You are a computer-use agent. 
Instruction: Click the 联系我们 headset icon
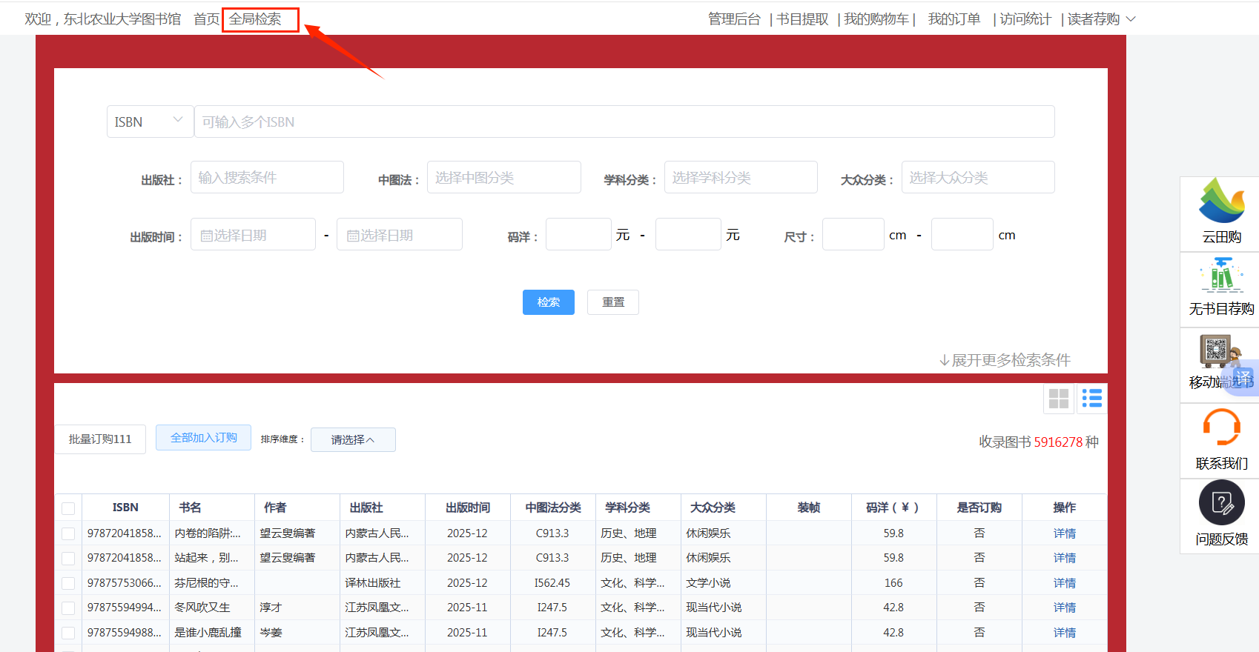1221,428
